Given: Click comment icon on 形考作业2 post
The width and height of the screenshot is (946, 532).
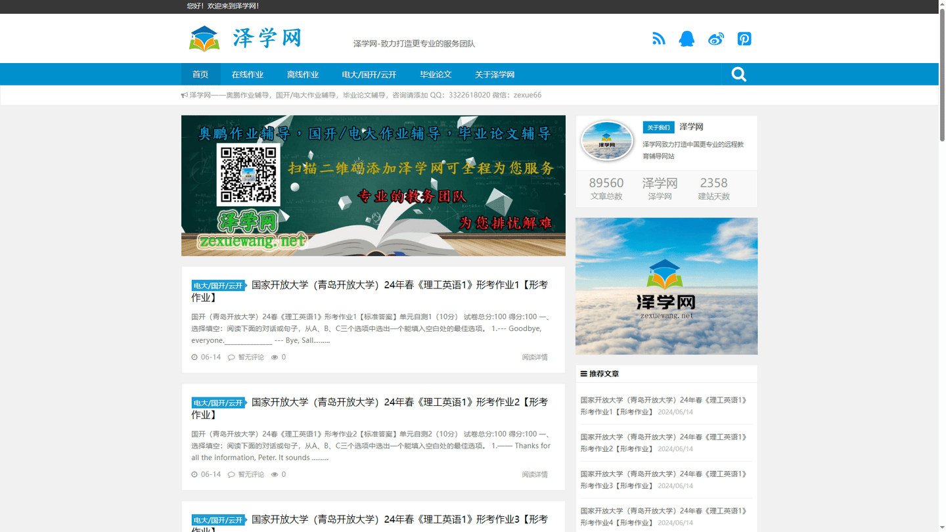Looking at the screenshot, I should coord(231,474).
